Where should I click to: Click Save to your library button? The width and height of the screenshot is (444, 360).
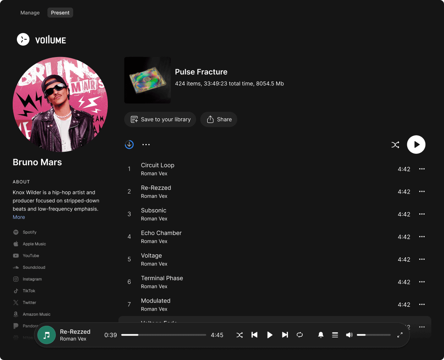pos(160,120)
